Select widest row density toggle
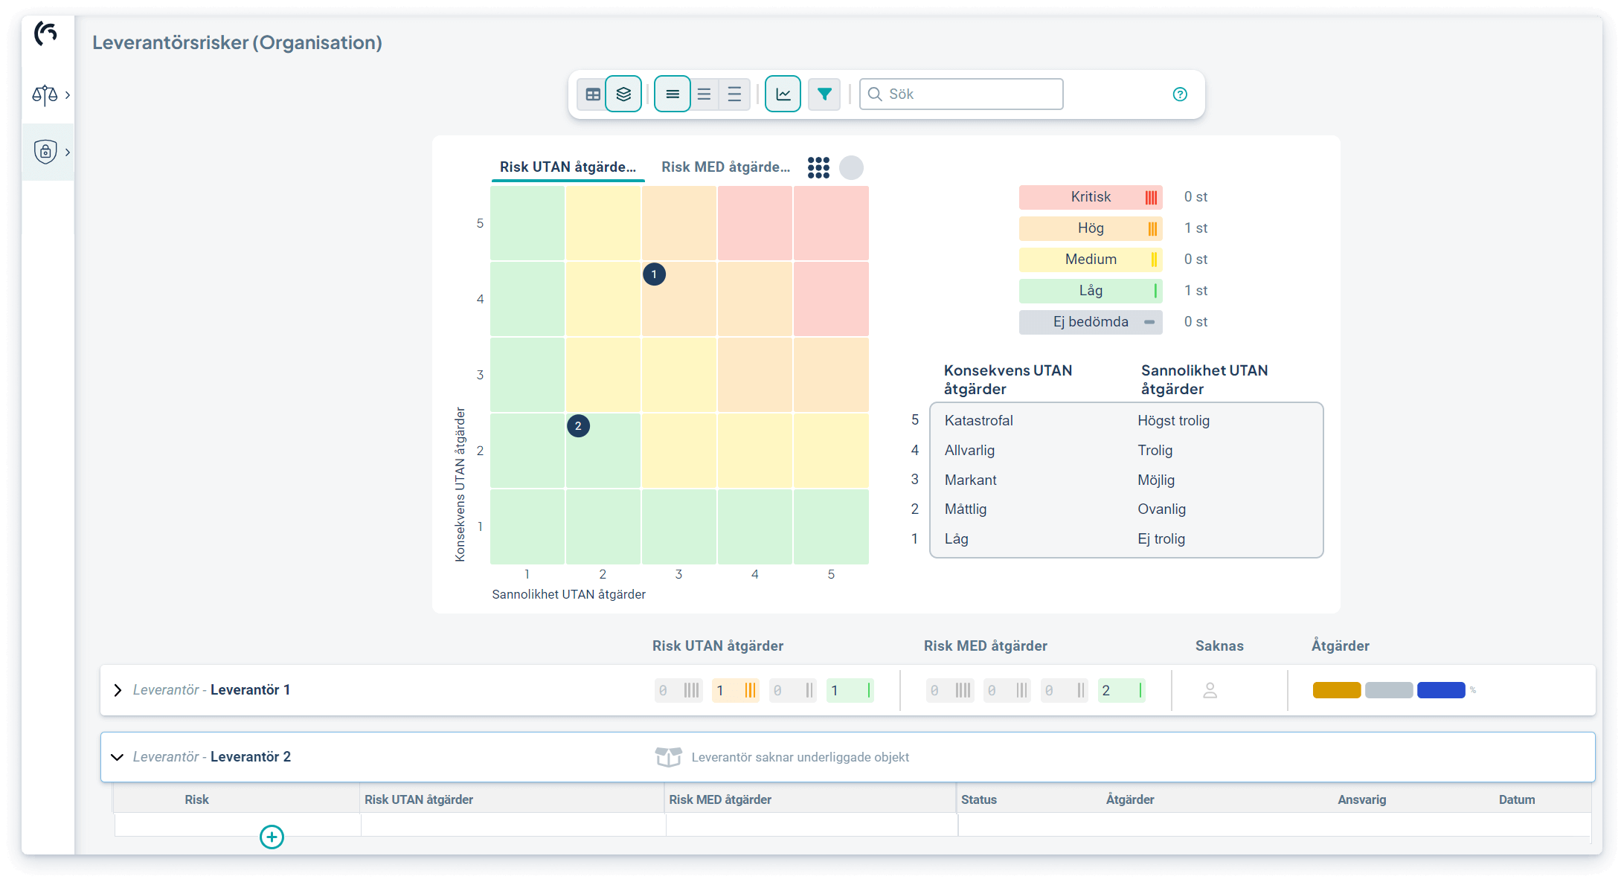Viewport: 1624px width, 882px height. 734,94
